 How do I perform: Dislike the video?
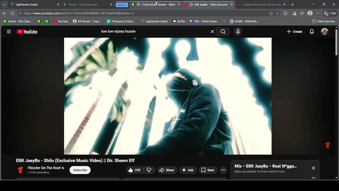point(149,170)
